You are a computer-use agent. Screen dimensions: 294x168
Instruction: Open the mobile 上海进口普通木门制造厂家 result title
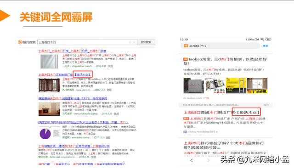point(221,112)
